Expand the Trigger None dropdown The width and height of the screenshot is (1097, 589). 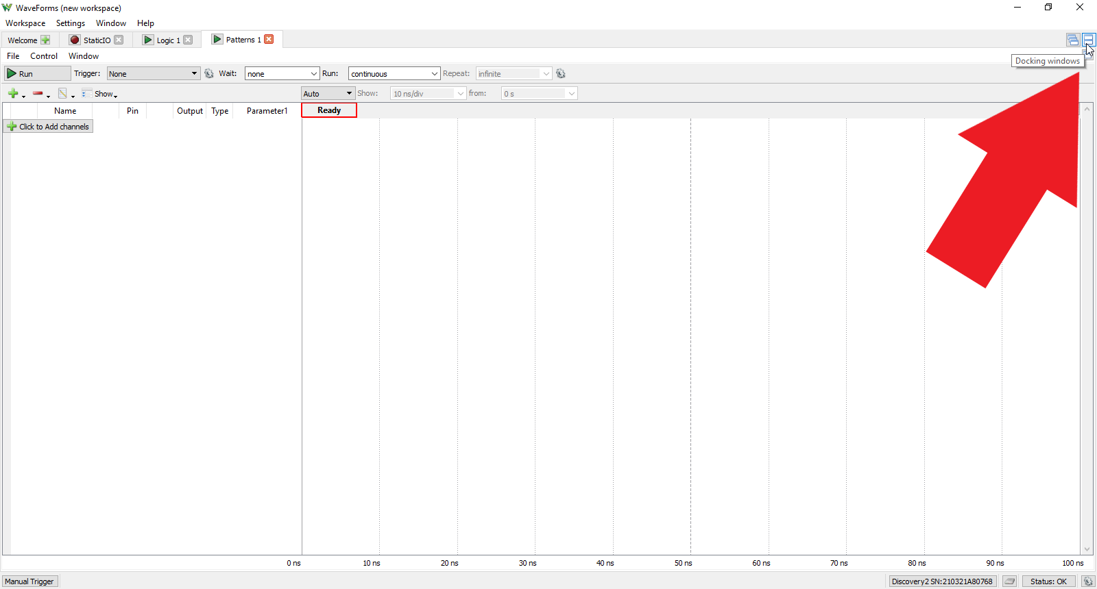tap(153, 73)
